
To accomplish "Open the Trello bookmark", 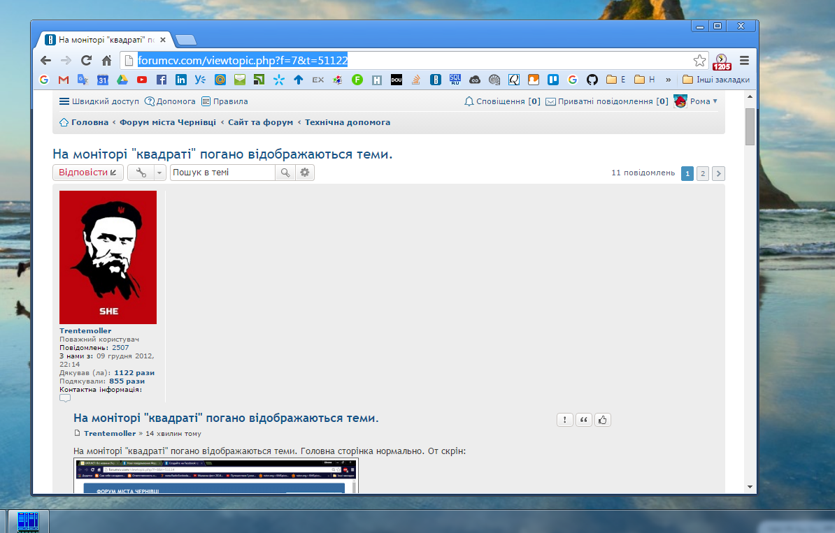I will click(x=552, y=80).
